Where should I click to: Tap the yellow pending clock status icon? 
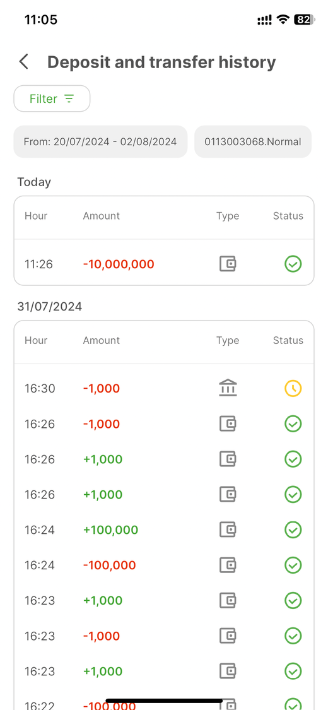(x=293, y=388)
